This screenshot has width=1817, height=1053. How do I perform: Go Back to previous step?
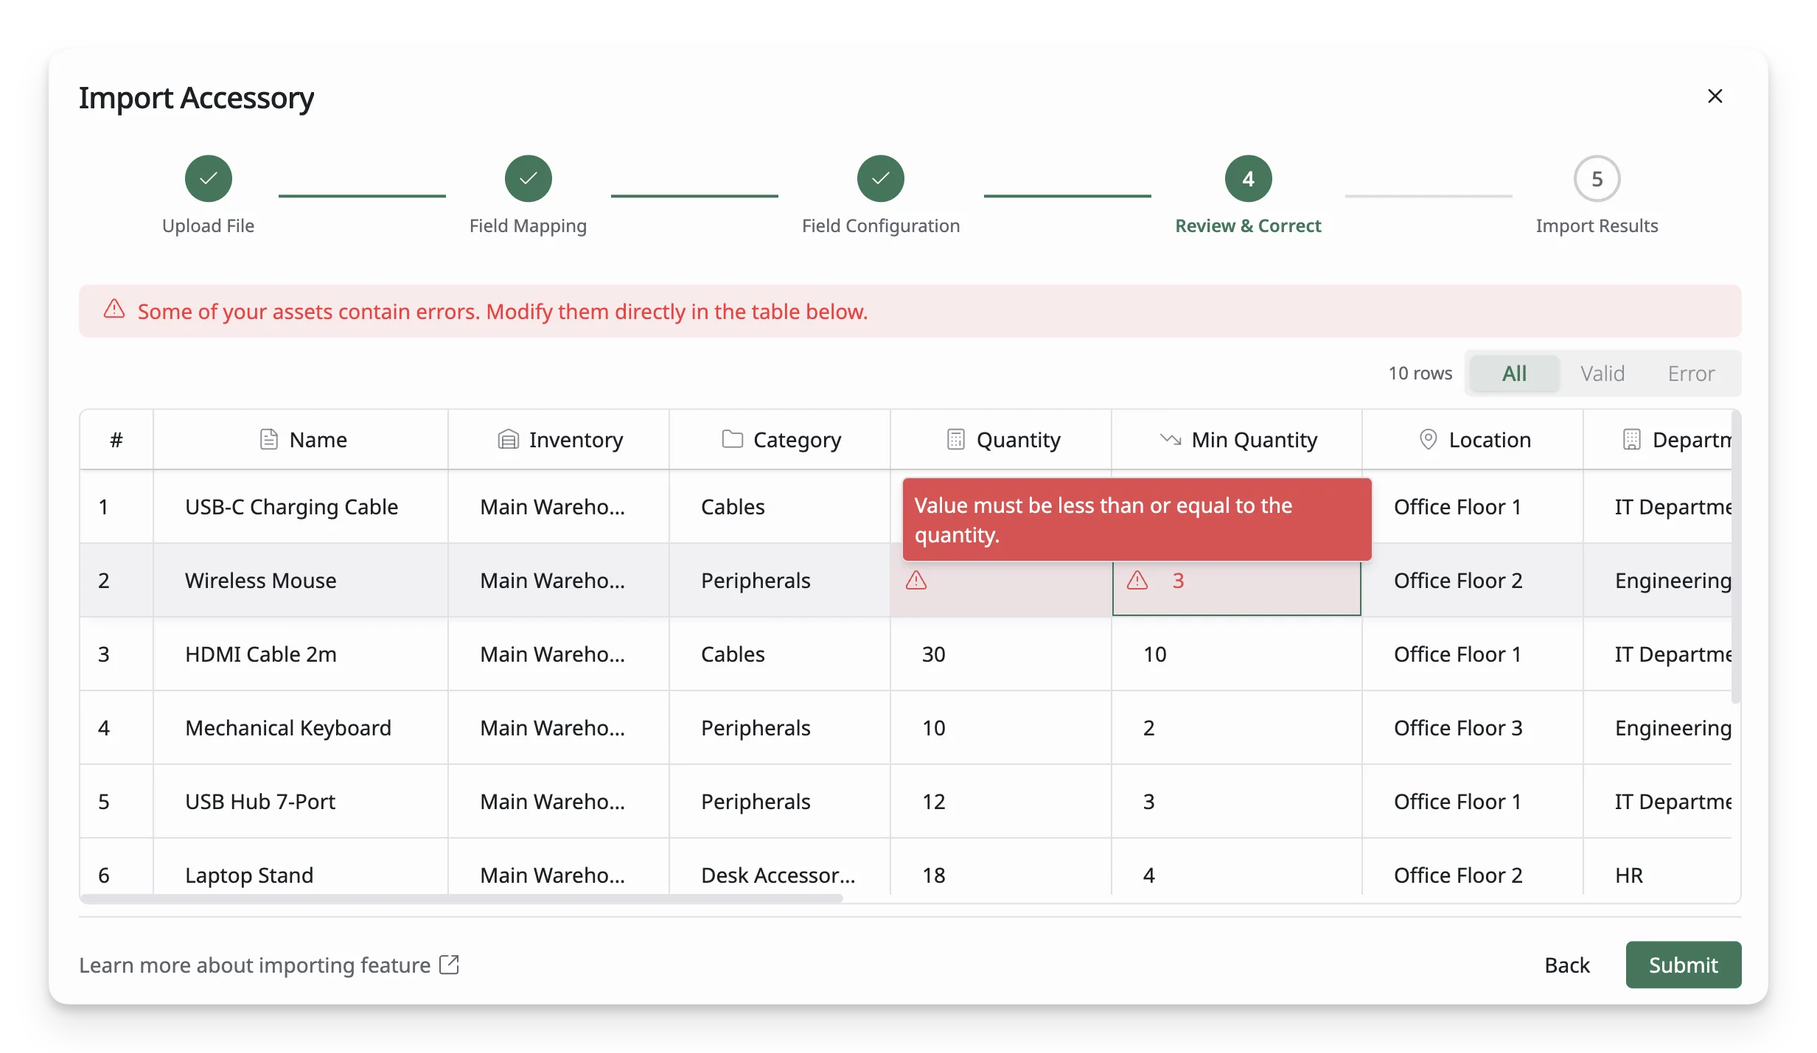point(1567,965)
